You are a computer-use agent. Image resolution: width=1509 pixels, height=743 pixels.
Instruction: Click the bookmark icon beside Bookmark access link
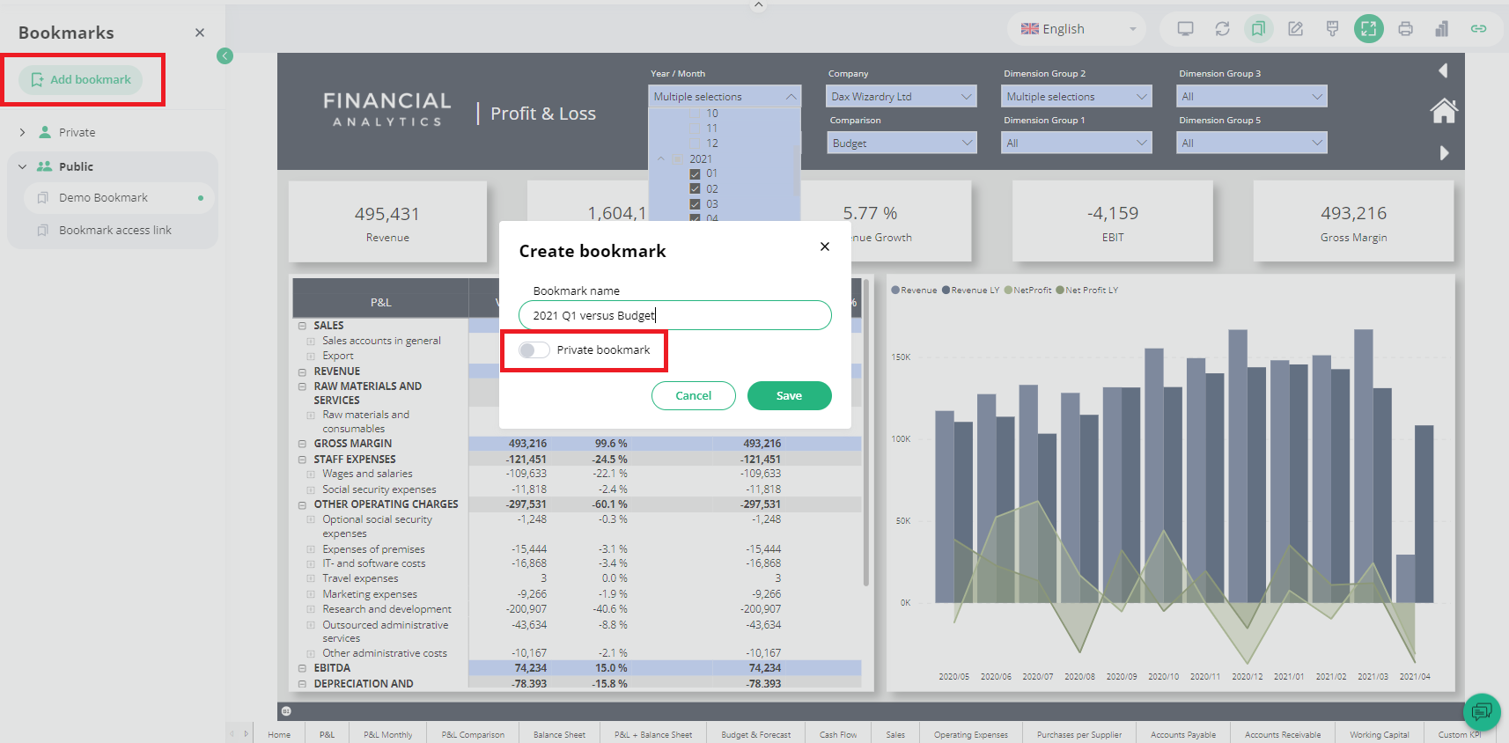pos(43,231)
